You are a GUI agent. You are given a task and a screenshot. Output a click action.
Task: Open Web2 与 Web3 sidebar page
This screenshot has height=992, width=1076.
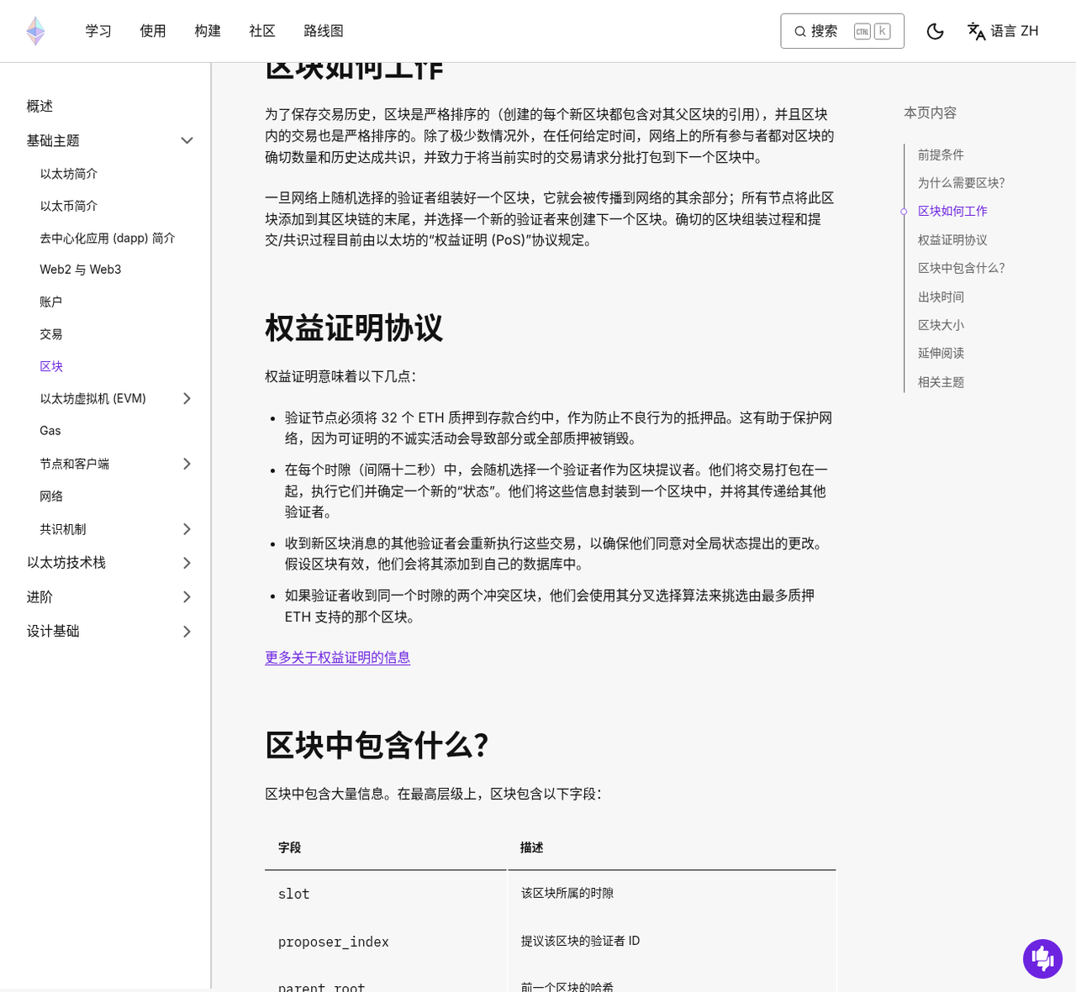81,270
